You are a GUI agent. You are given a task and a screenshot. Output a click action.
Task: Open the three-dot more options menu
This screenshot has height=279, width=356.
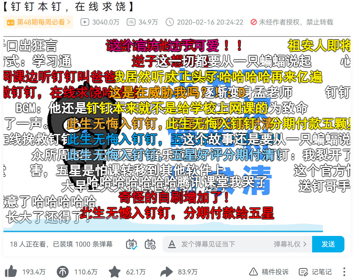click(344, 272)
